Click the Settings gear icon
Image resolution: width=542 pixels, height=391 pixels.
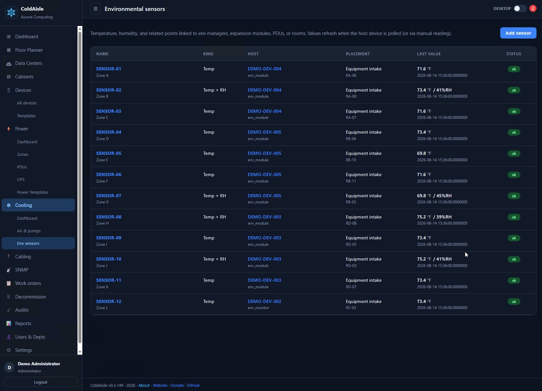coord(9,350)
